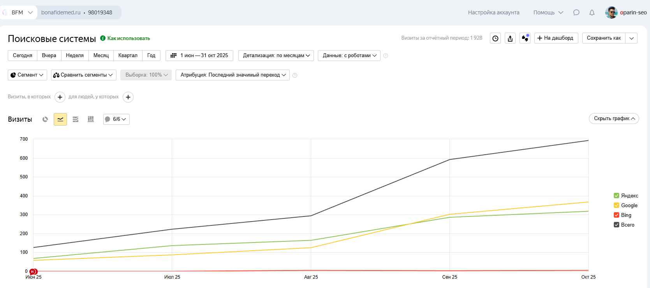The width and height of the screenshot is (650, 288).
Task: Uncheck the Яндекс series checkbox
Action: point(616,195)
